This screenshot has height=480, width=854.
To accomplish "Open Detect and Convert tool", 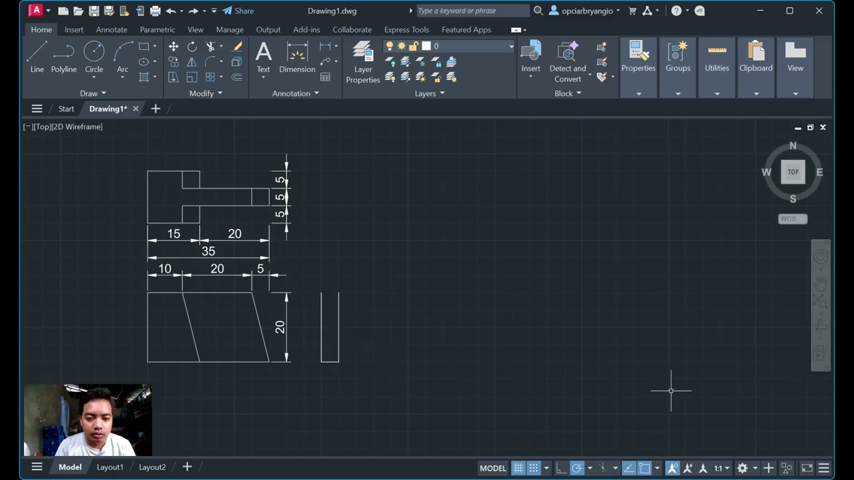I will point(568,61).
